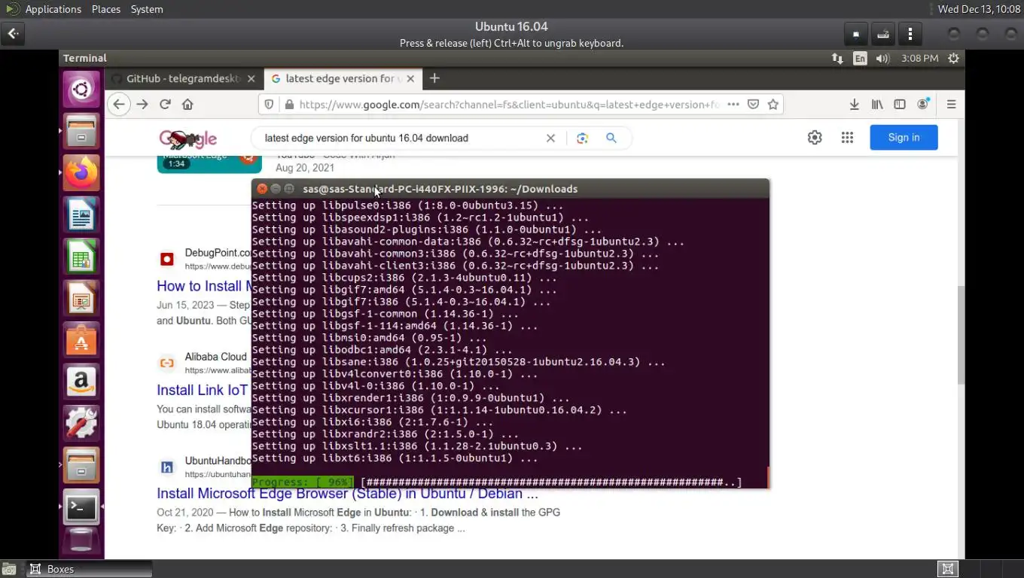Viewport: 1024px width, 578px height.
Task: Click the Boxes back arrow button
Action: click(14, 34)
